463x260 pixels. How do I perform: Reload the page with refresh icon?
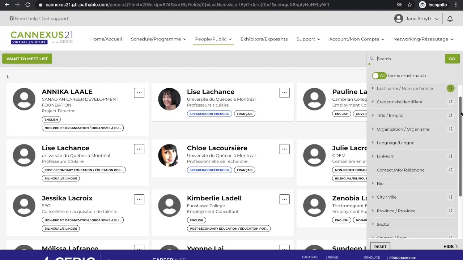(x=27, y=5)
